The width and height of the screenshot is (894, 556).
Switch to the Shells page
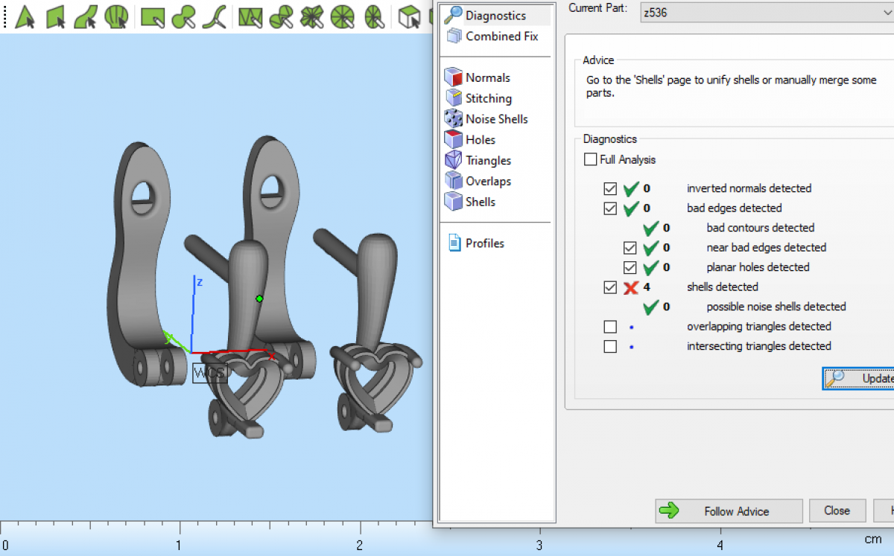click(x=480, y=202)
